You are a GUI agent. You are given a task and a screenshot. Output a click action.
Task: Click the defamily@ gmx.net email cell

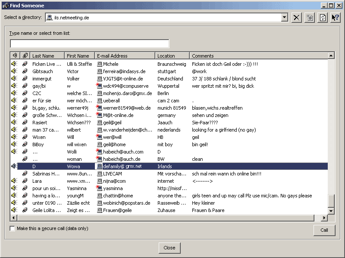tap(122, 166)
